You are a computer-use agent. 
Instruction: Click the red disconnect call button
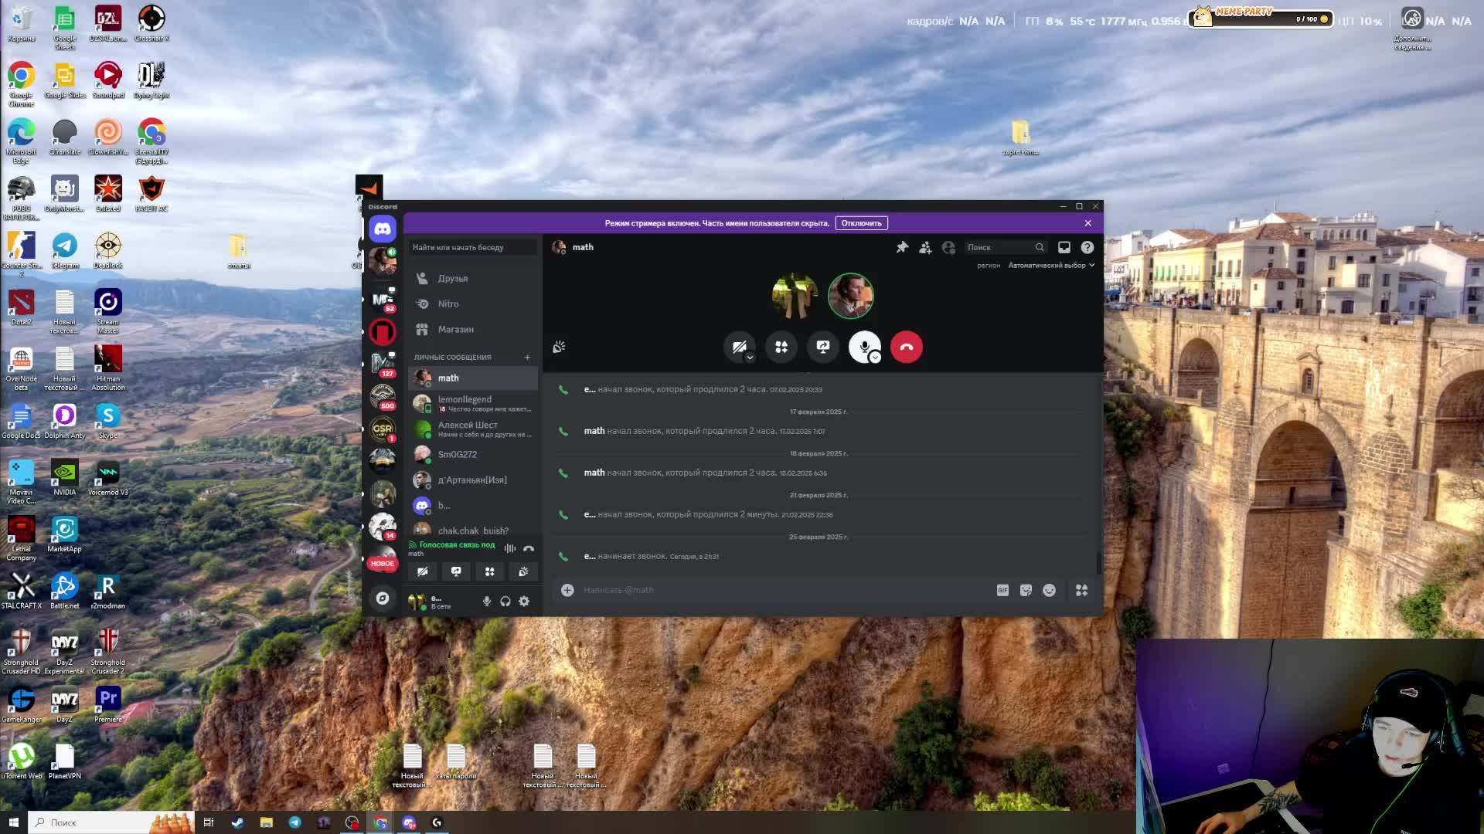point(906,347)
